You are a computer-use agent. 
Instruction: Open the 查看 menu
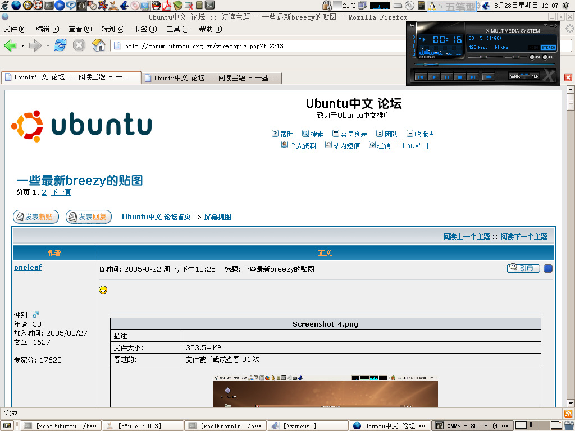pos(80,29)
